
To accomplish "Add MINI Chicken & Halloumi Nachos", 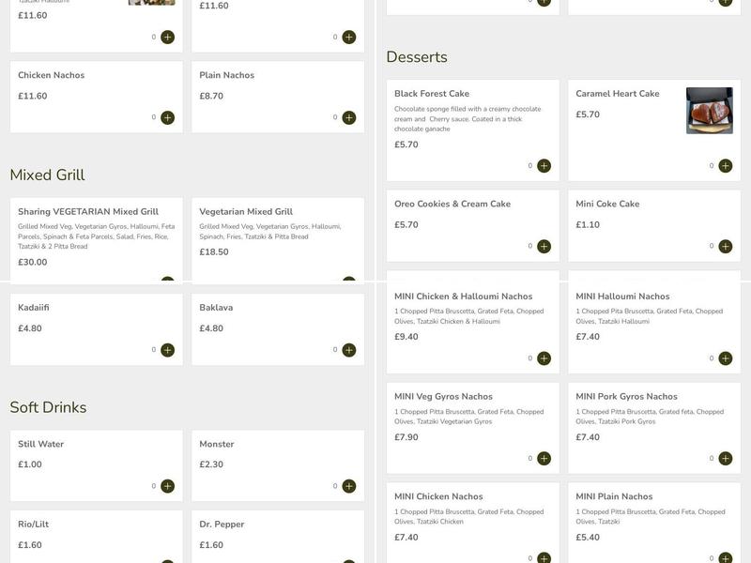I will [544, 358].
